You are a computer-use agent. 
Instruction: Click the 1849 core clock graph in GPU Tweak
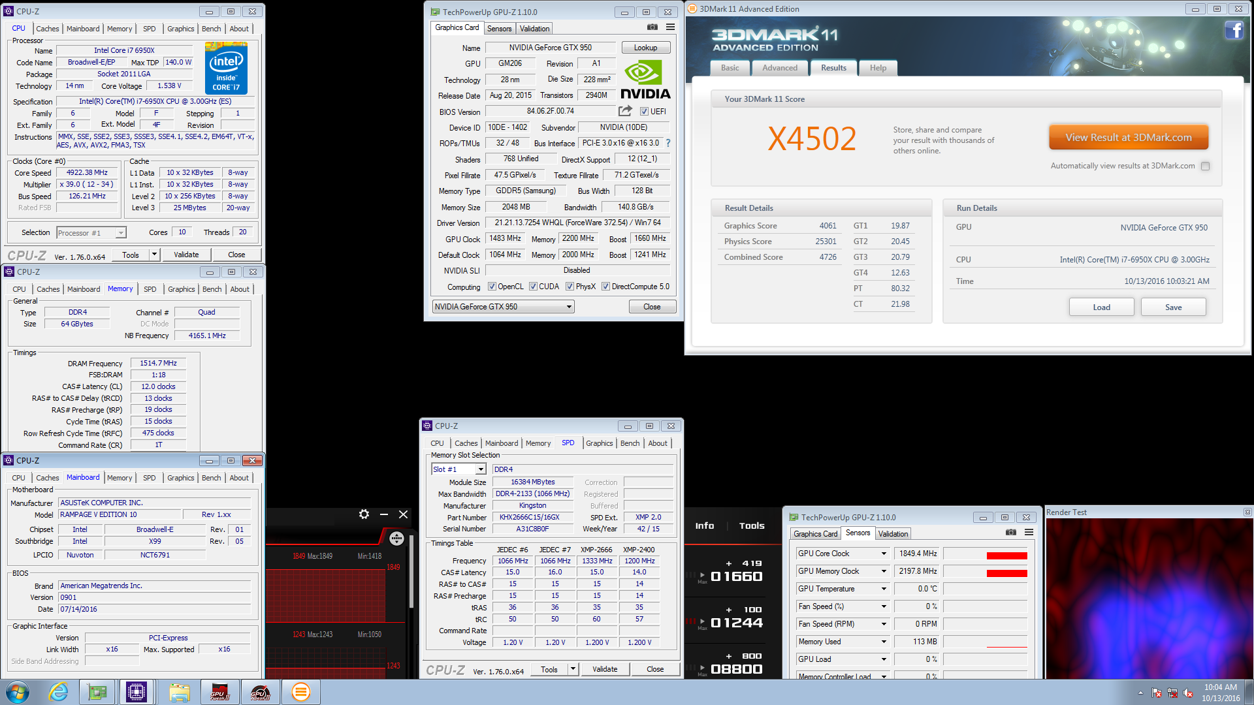[327, 595]
